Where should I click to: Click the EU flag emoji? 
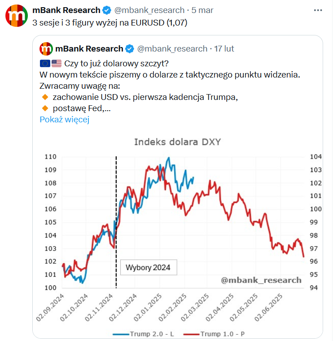coord(45,64)
